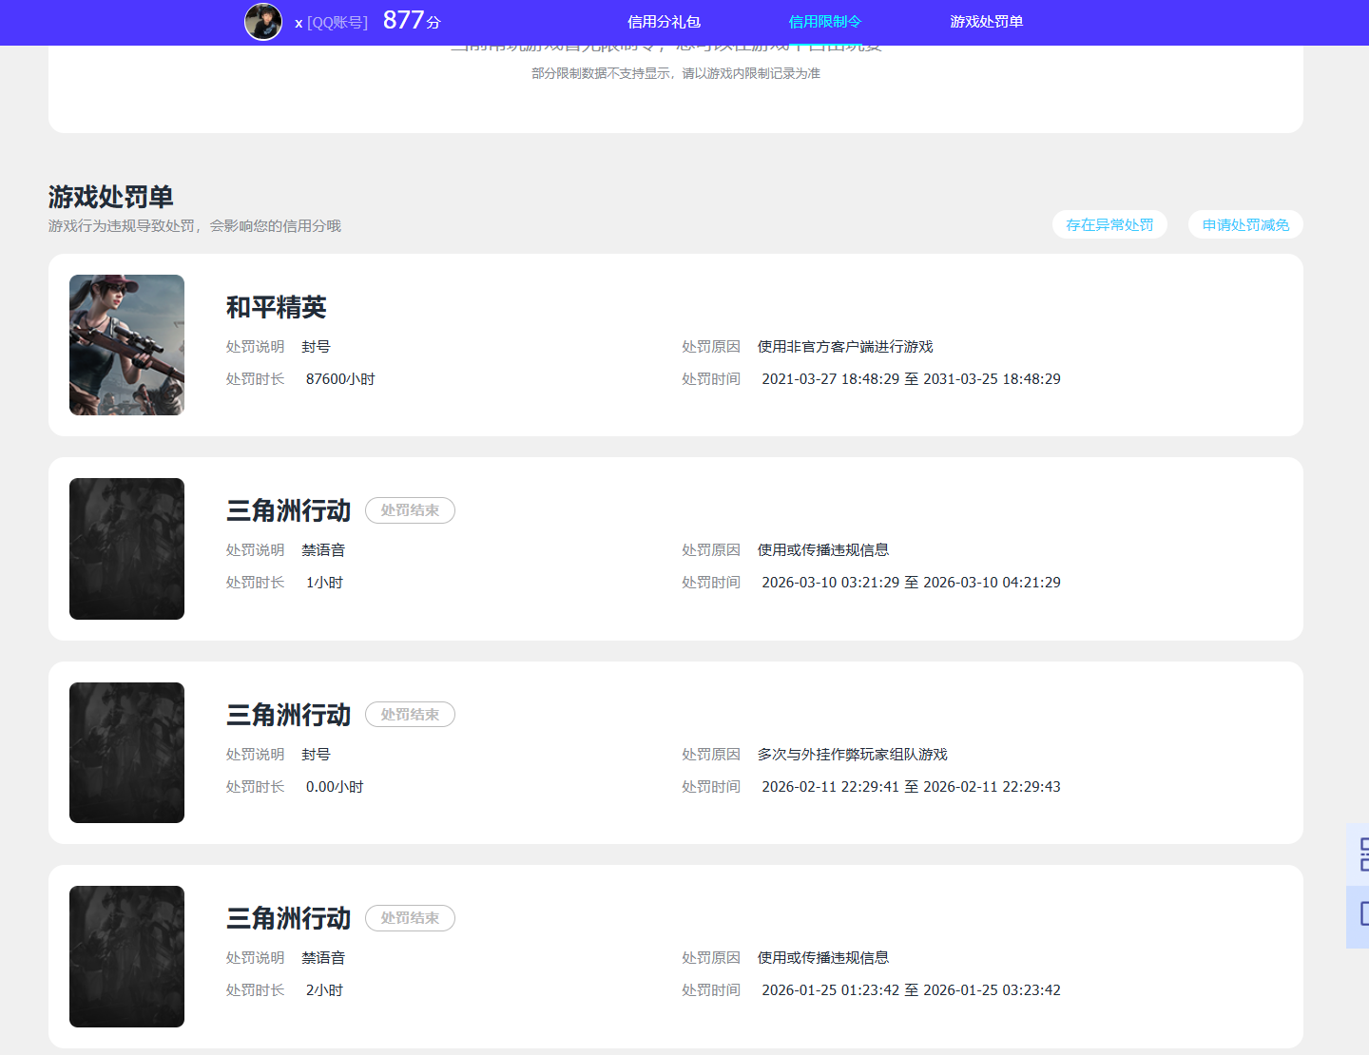Click 处罚结束 badge on the 1小时 mute record
Image resolution: width=1369 pixels, height=1055 pixels.
tap(410, 510)
